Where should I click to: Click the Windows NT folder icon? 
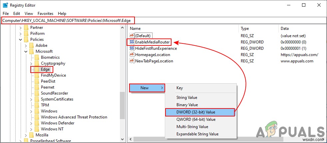pos(37,129)
